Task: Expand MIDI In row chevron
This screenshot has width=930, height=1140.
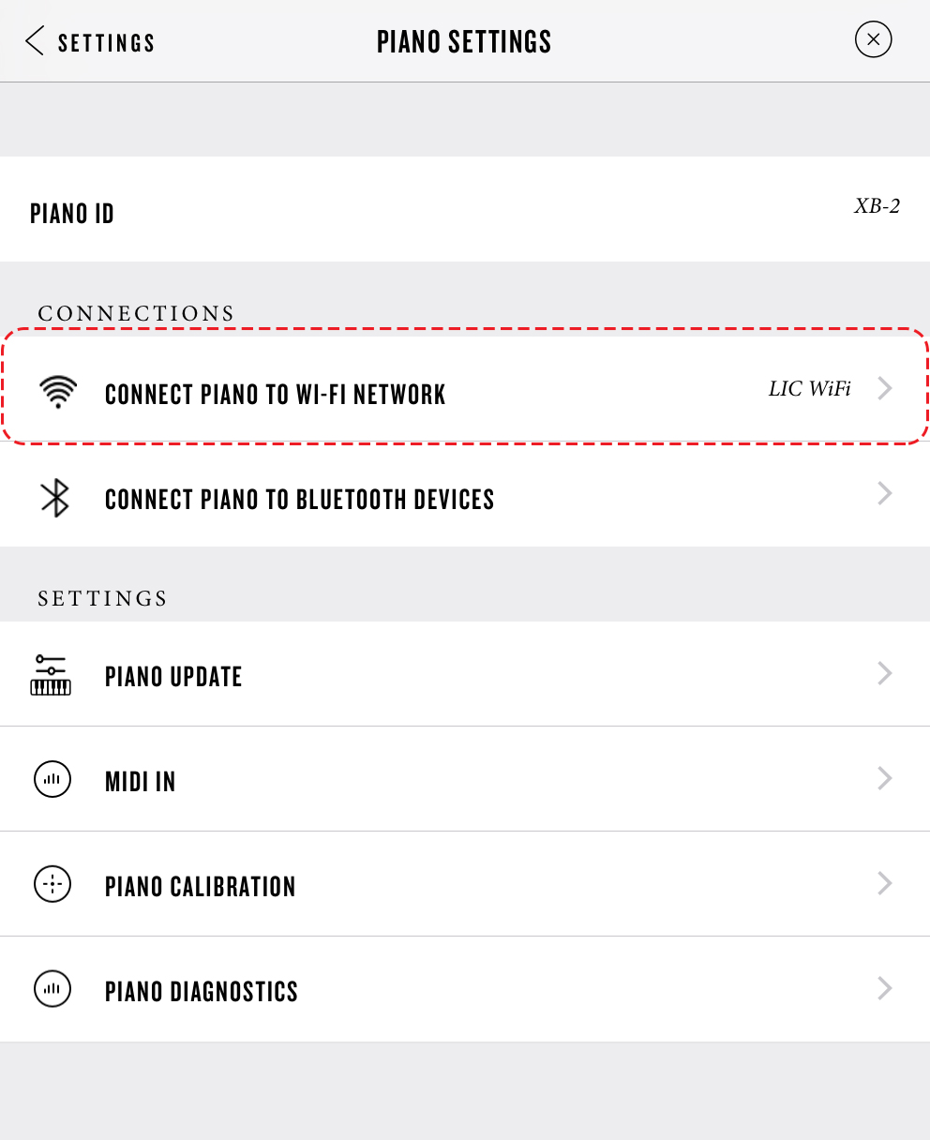Action: (x=884, y=778)
